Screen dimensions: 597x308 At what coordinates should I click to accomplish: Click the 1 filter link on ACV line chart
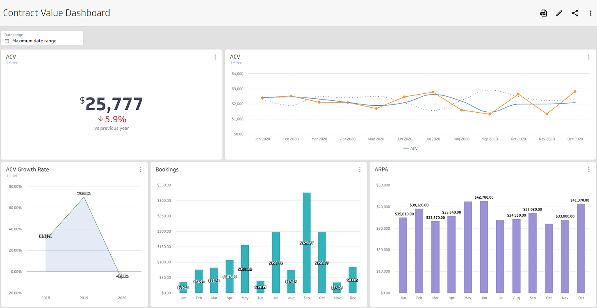236,63
